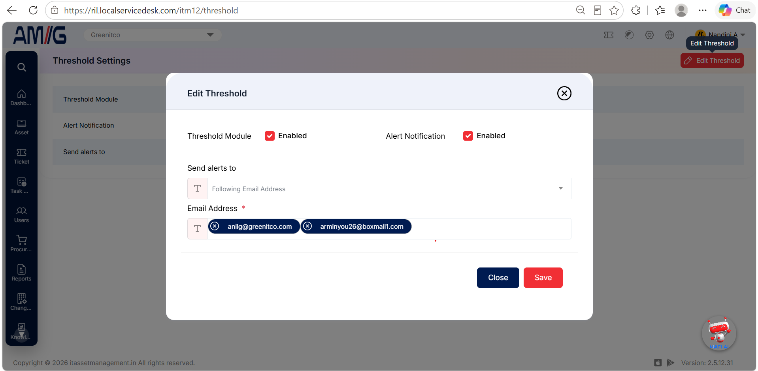The width and height of the screenshot is (758, 371).
Task: Open the Ticket module in sidebar
Action: click(21, 156)
